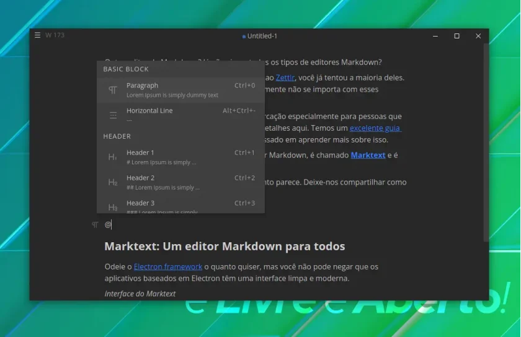Click the H3 icon in block menu
Viewport: 521px width, 337px height.
[113, 207]
